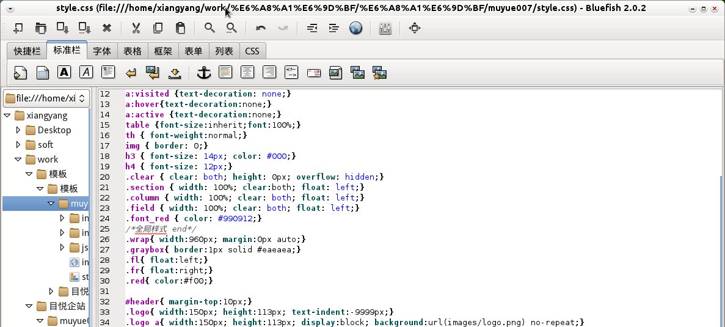Screen dimensions: 725x327
Task: Open the Find magnifier tool
Action: (209, 28)
